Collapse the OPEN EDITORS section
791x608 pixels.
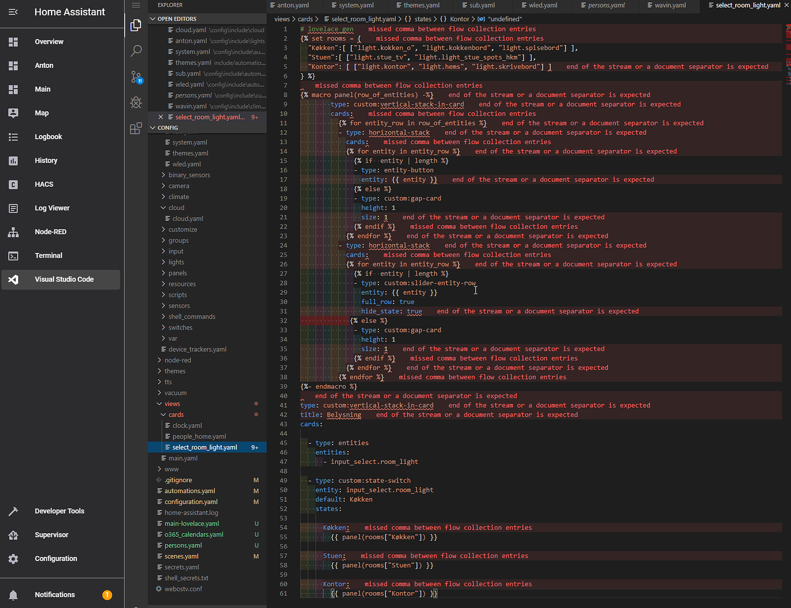[x=153, y=19]
